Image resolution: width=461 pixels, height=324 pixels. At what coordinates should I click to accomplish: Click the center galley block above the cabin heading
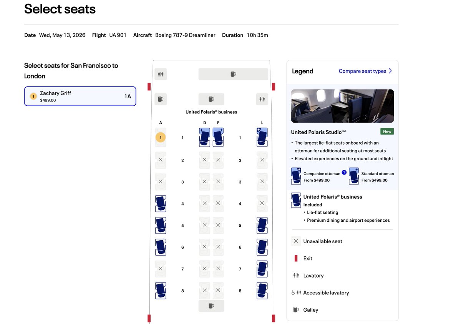pos(211,99)
